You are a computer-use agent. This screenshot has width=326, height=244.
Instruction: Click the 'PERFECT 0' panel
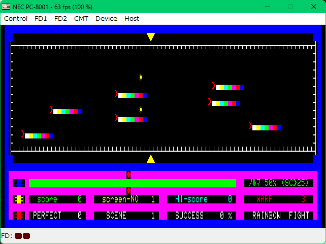click(x=57, y=216)
